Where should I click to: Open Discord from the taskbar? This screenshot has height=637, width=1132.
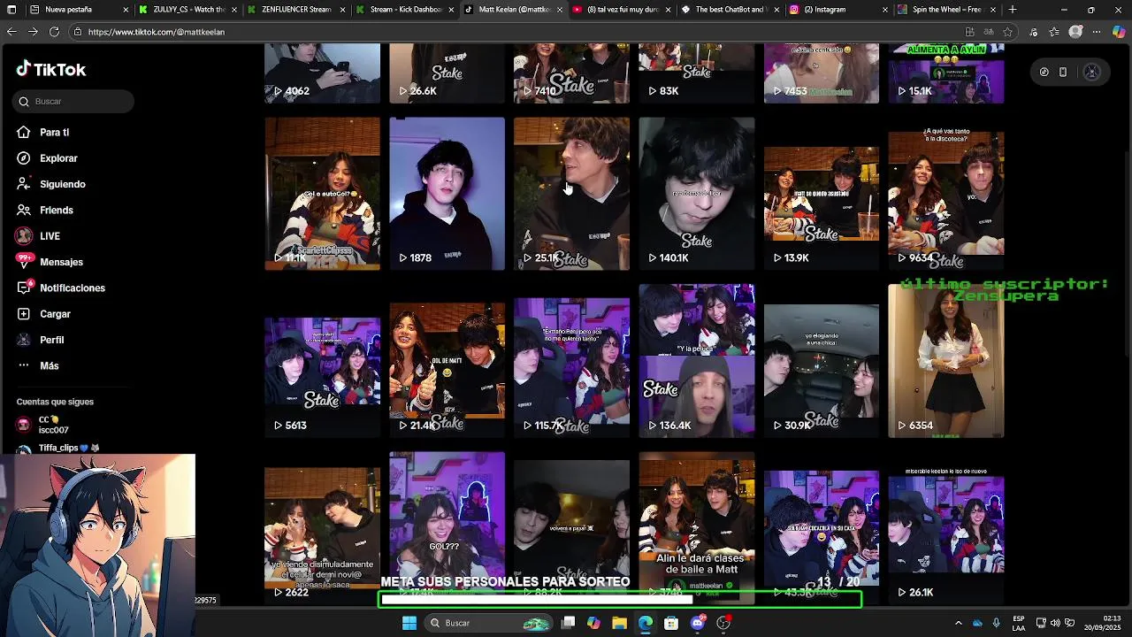tap(698, 623)
